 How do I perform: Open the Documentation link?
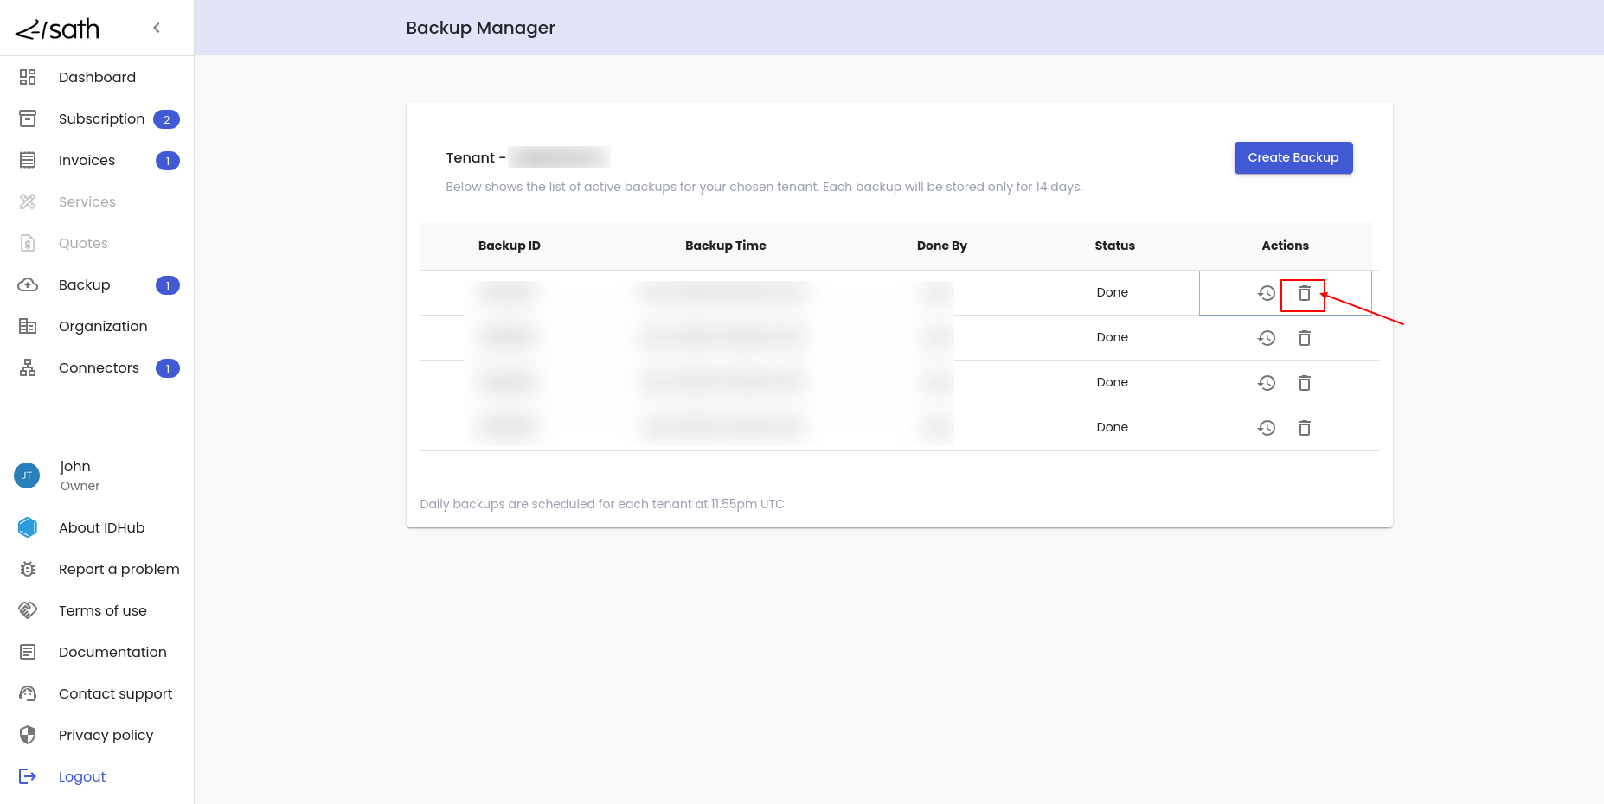pos(112,653)
